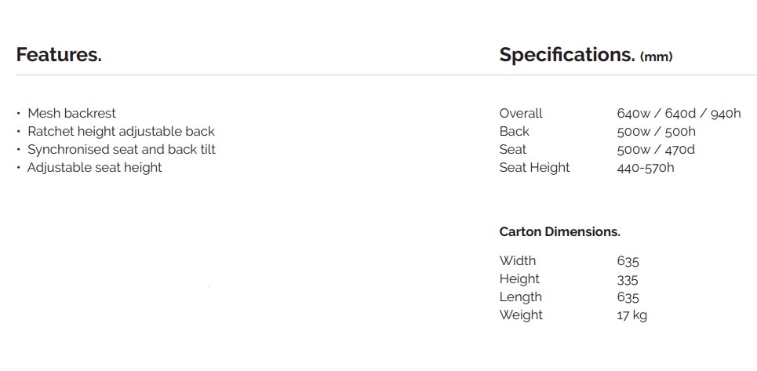Click the Seat Height label
757x371 pixels.
tap(535, 167)
